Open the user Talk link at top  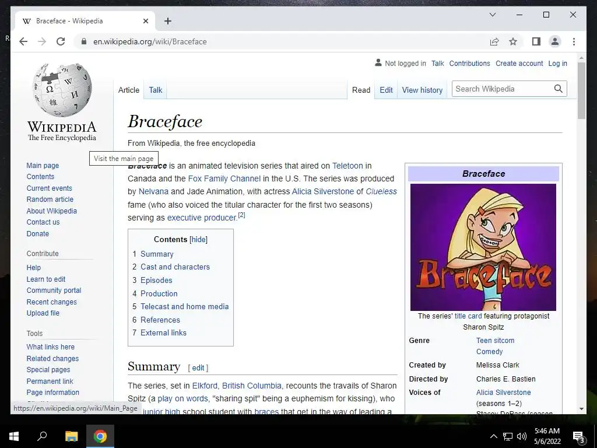pos(437,63)
